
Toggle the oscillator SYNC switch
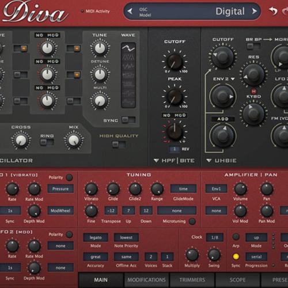click(x=128, y=120)
